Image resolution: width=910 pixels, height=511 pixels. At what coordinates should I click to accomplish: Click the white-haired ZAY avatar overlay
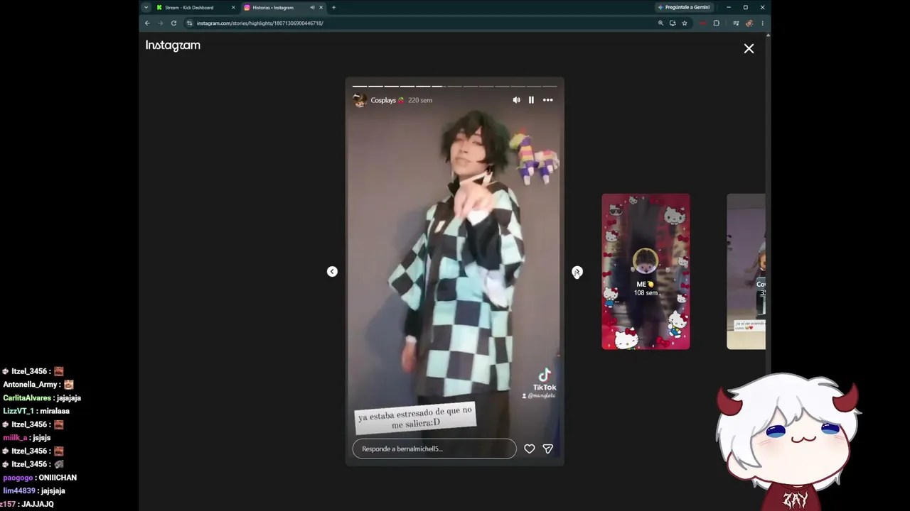(789, 441)
